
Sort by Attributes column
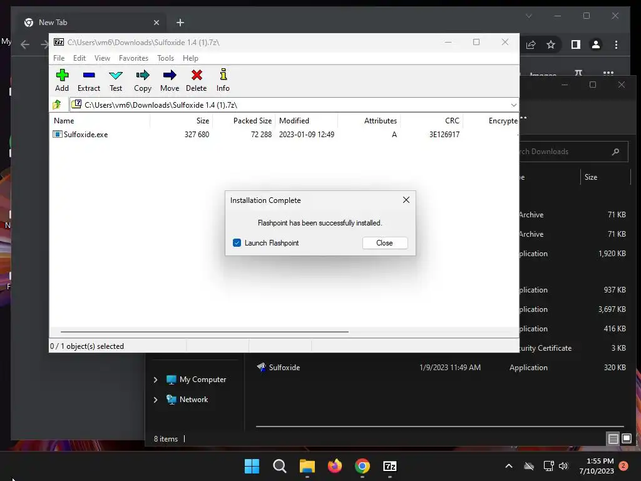tap(369, 121)
